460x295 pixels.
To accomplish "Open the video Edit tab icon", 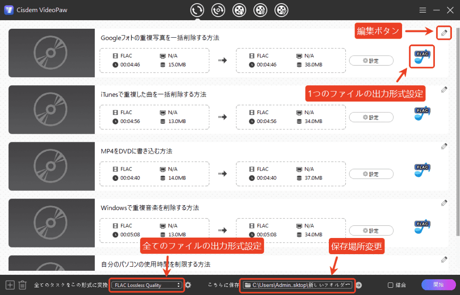I will point(282,10).
